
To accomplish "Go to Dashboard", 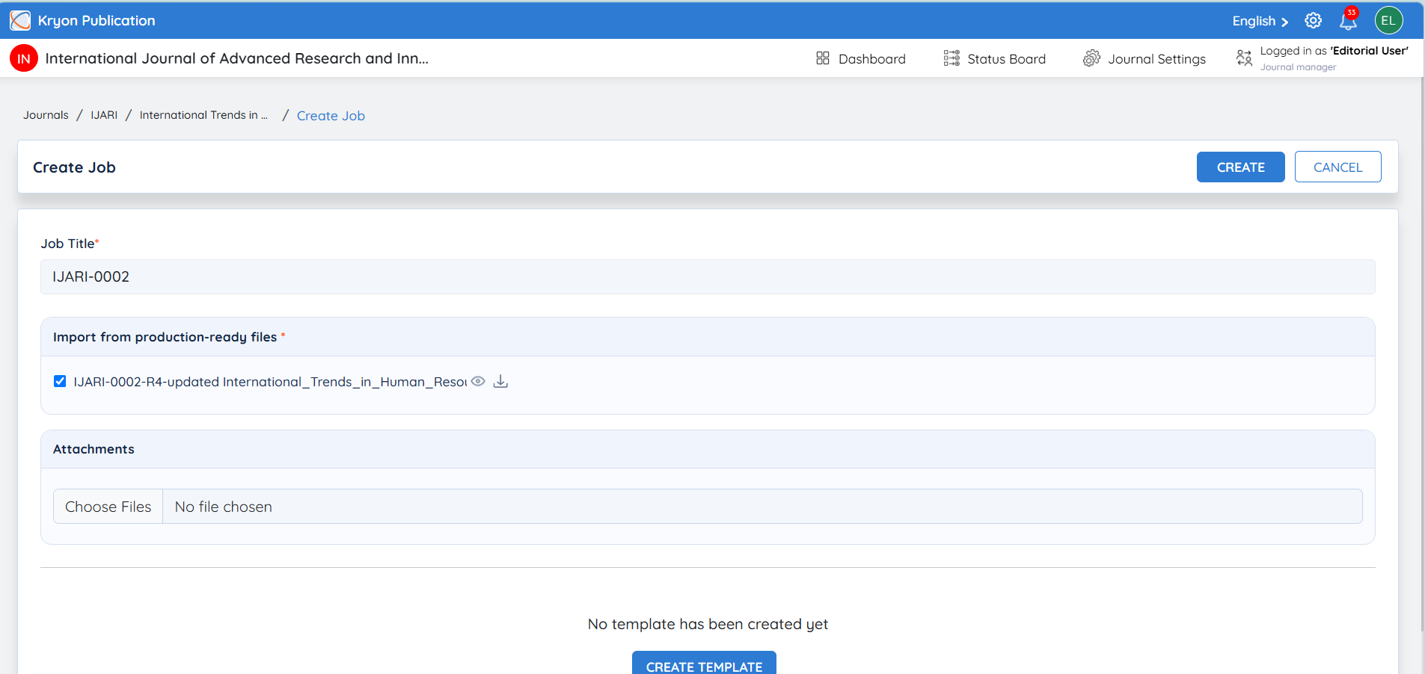I will click(861, 58).
